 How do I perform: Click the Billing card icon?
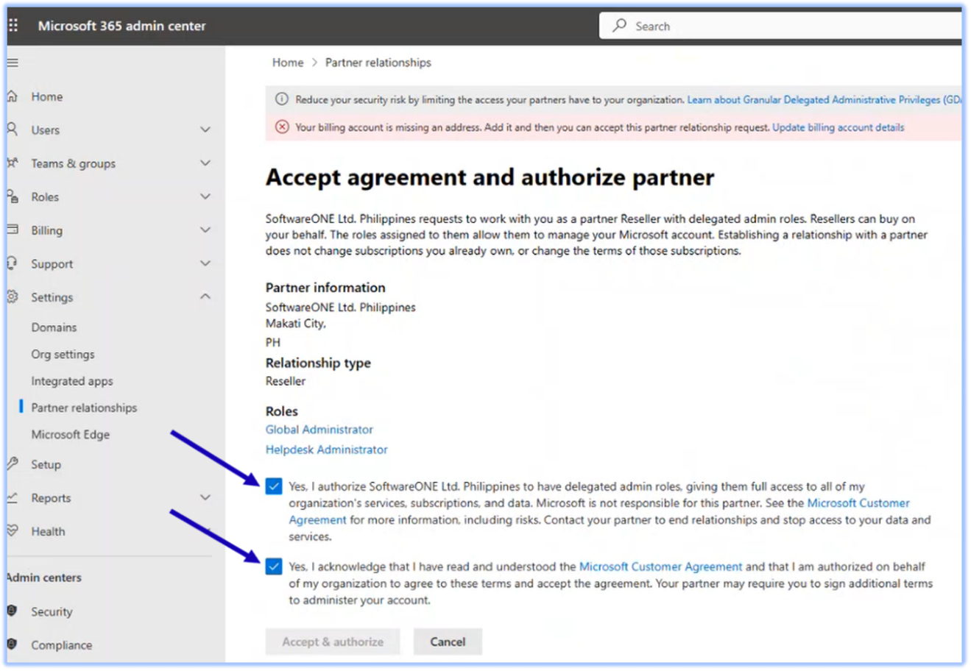13,230
